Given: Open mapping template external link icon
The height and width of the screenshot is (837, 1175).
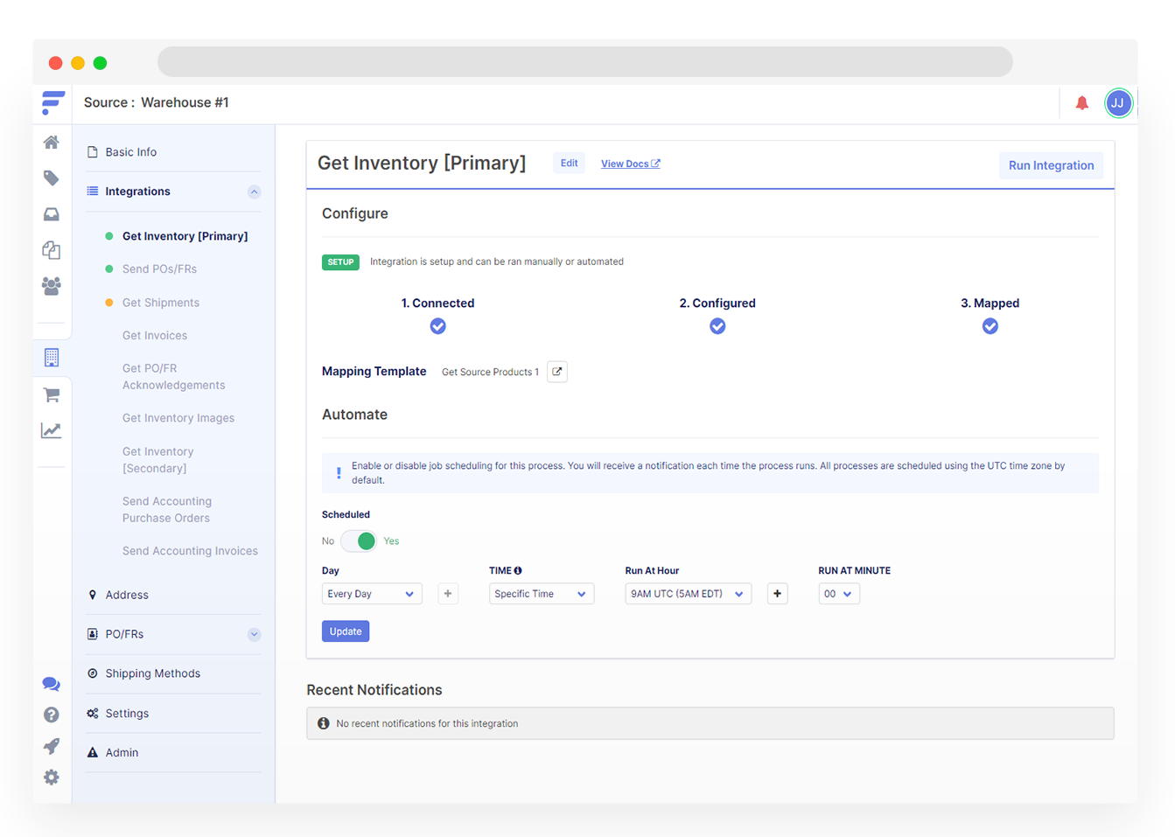Looking at the screenshot, I should point(557,372).
